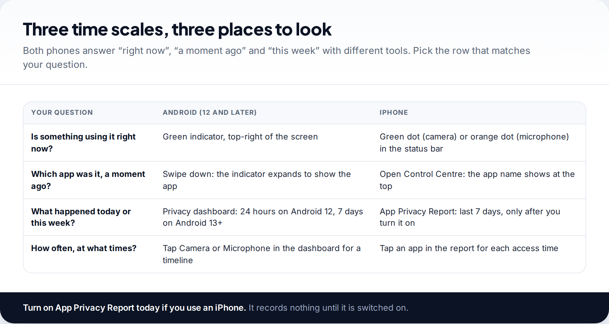Click "How often, at what times?" row label
609x324 pixels.
[84, 248]
